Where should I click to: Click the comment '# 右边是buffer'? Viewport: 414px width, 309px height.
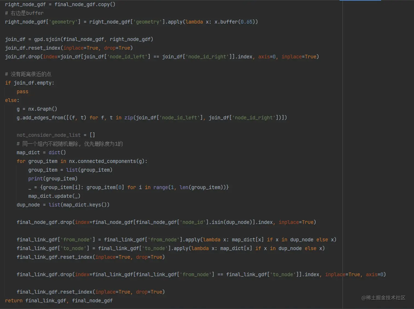[x=24, y=13]
